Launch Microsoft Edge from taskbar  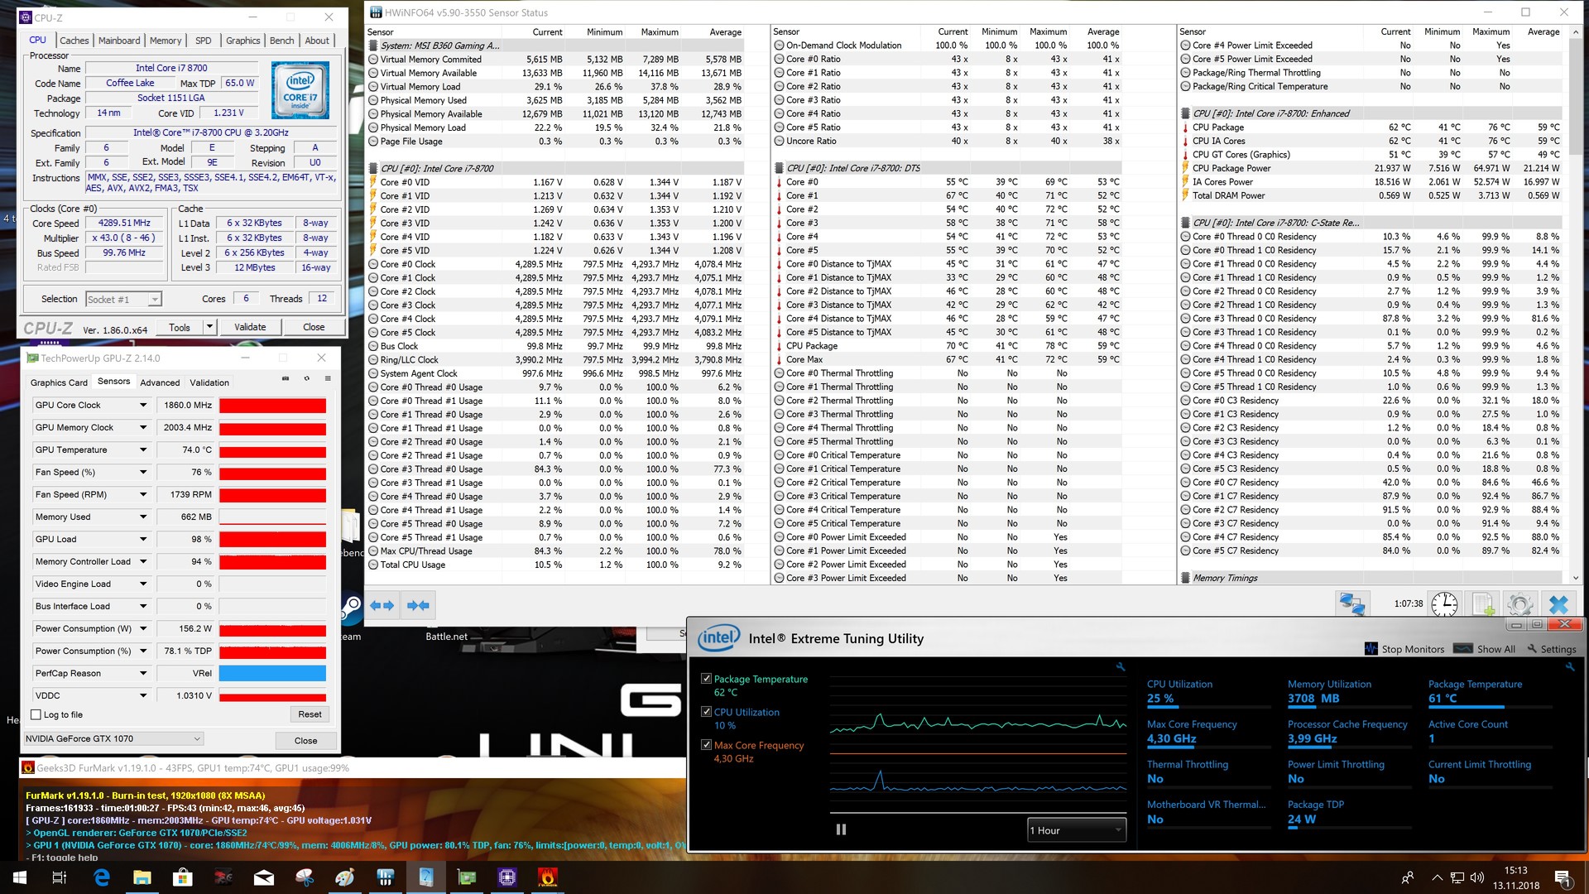(x=102, y=877)
